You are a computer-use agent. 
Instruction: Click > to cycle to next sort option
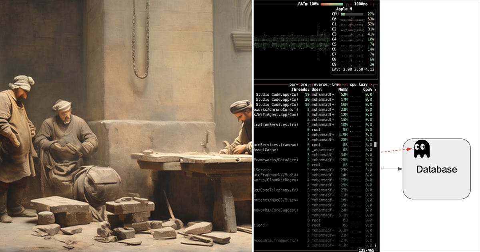click(370, 84)
